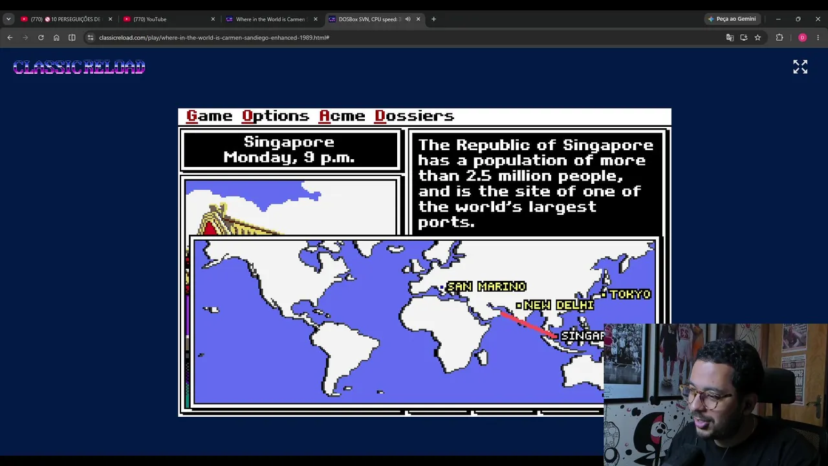Image resolution: width=828 pixels, height=466 pixels.
Task: Minimize the browser window
Action: [778, 19]
